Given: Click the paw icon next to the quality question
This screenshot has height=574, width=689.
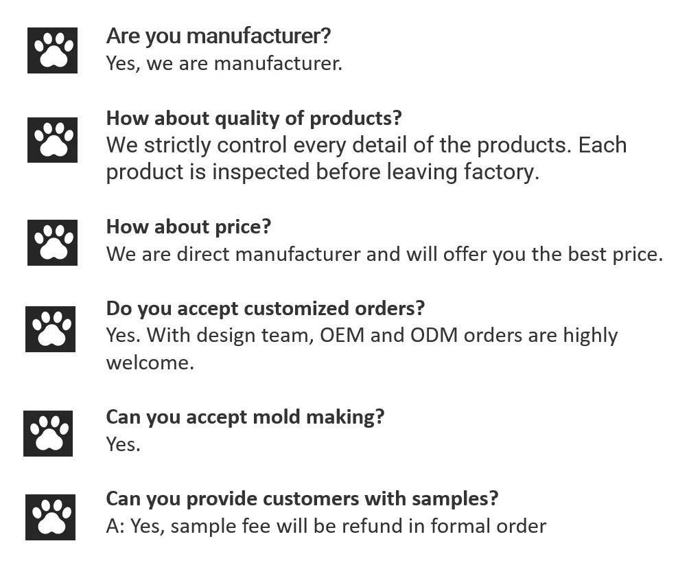Looking at the screenshot, I should click(x=52, y=139).
